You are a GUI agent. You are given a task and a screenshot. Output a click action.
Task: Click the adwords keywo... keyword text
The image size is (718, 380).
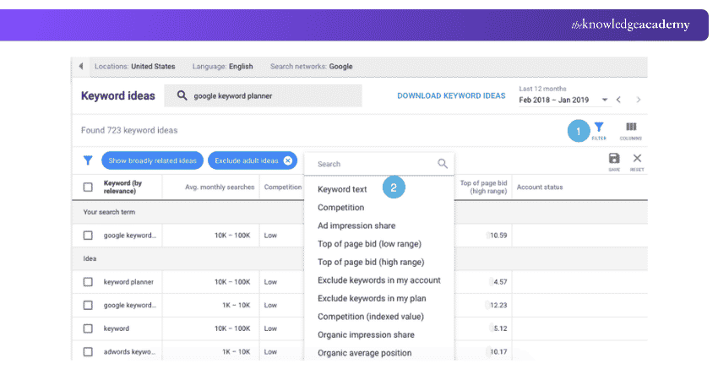[129, 352]
